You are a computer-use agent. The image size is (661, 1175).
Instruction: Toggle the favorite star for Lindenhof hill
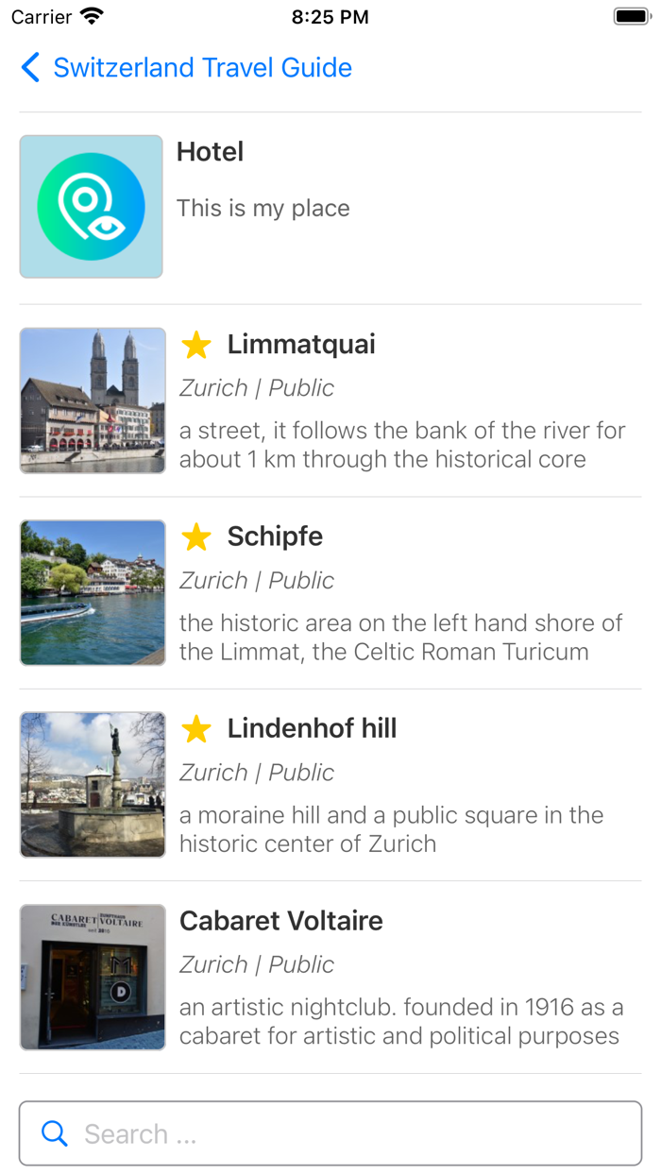[195, 729]
